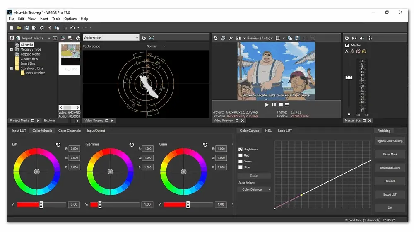The width and height of the screenshot is (414, 232).
Task: Switch to the Look LUT tab
Action: 285,130
